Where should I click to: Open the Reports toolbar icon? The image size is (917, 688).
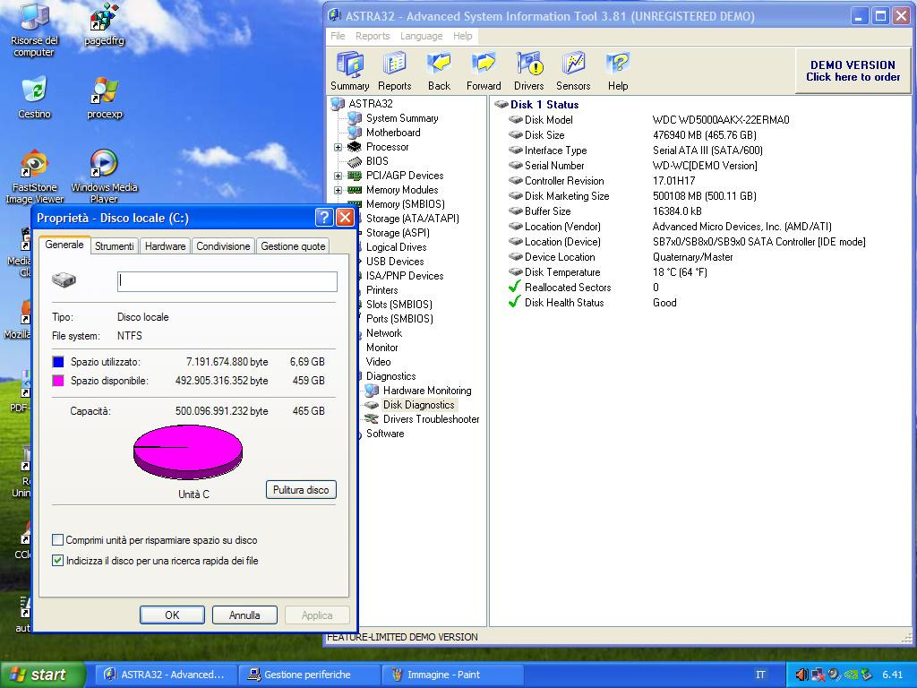[394, 65]
